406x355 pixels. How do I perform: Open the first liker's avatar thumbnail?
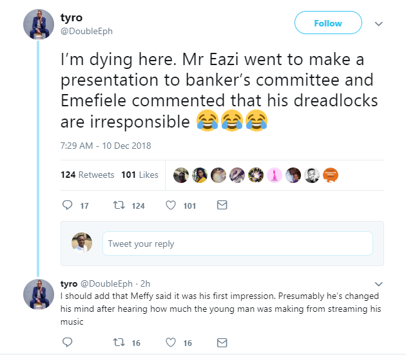(x=181, y=175)
